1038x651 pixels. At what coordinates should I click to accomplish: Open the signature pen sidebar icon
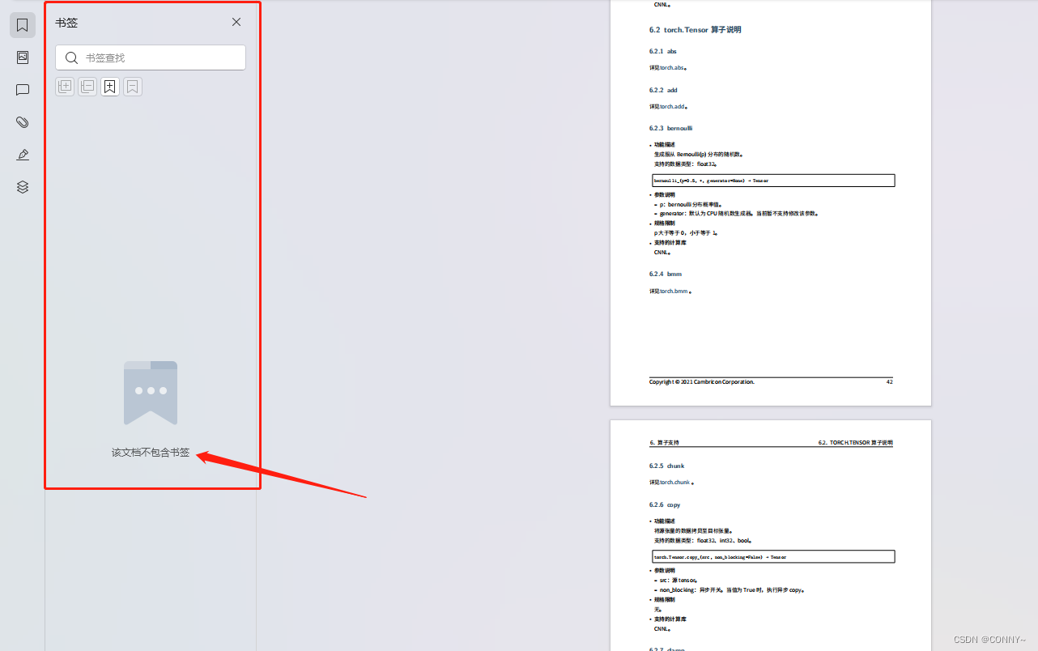point(23,155)
